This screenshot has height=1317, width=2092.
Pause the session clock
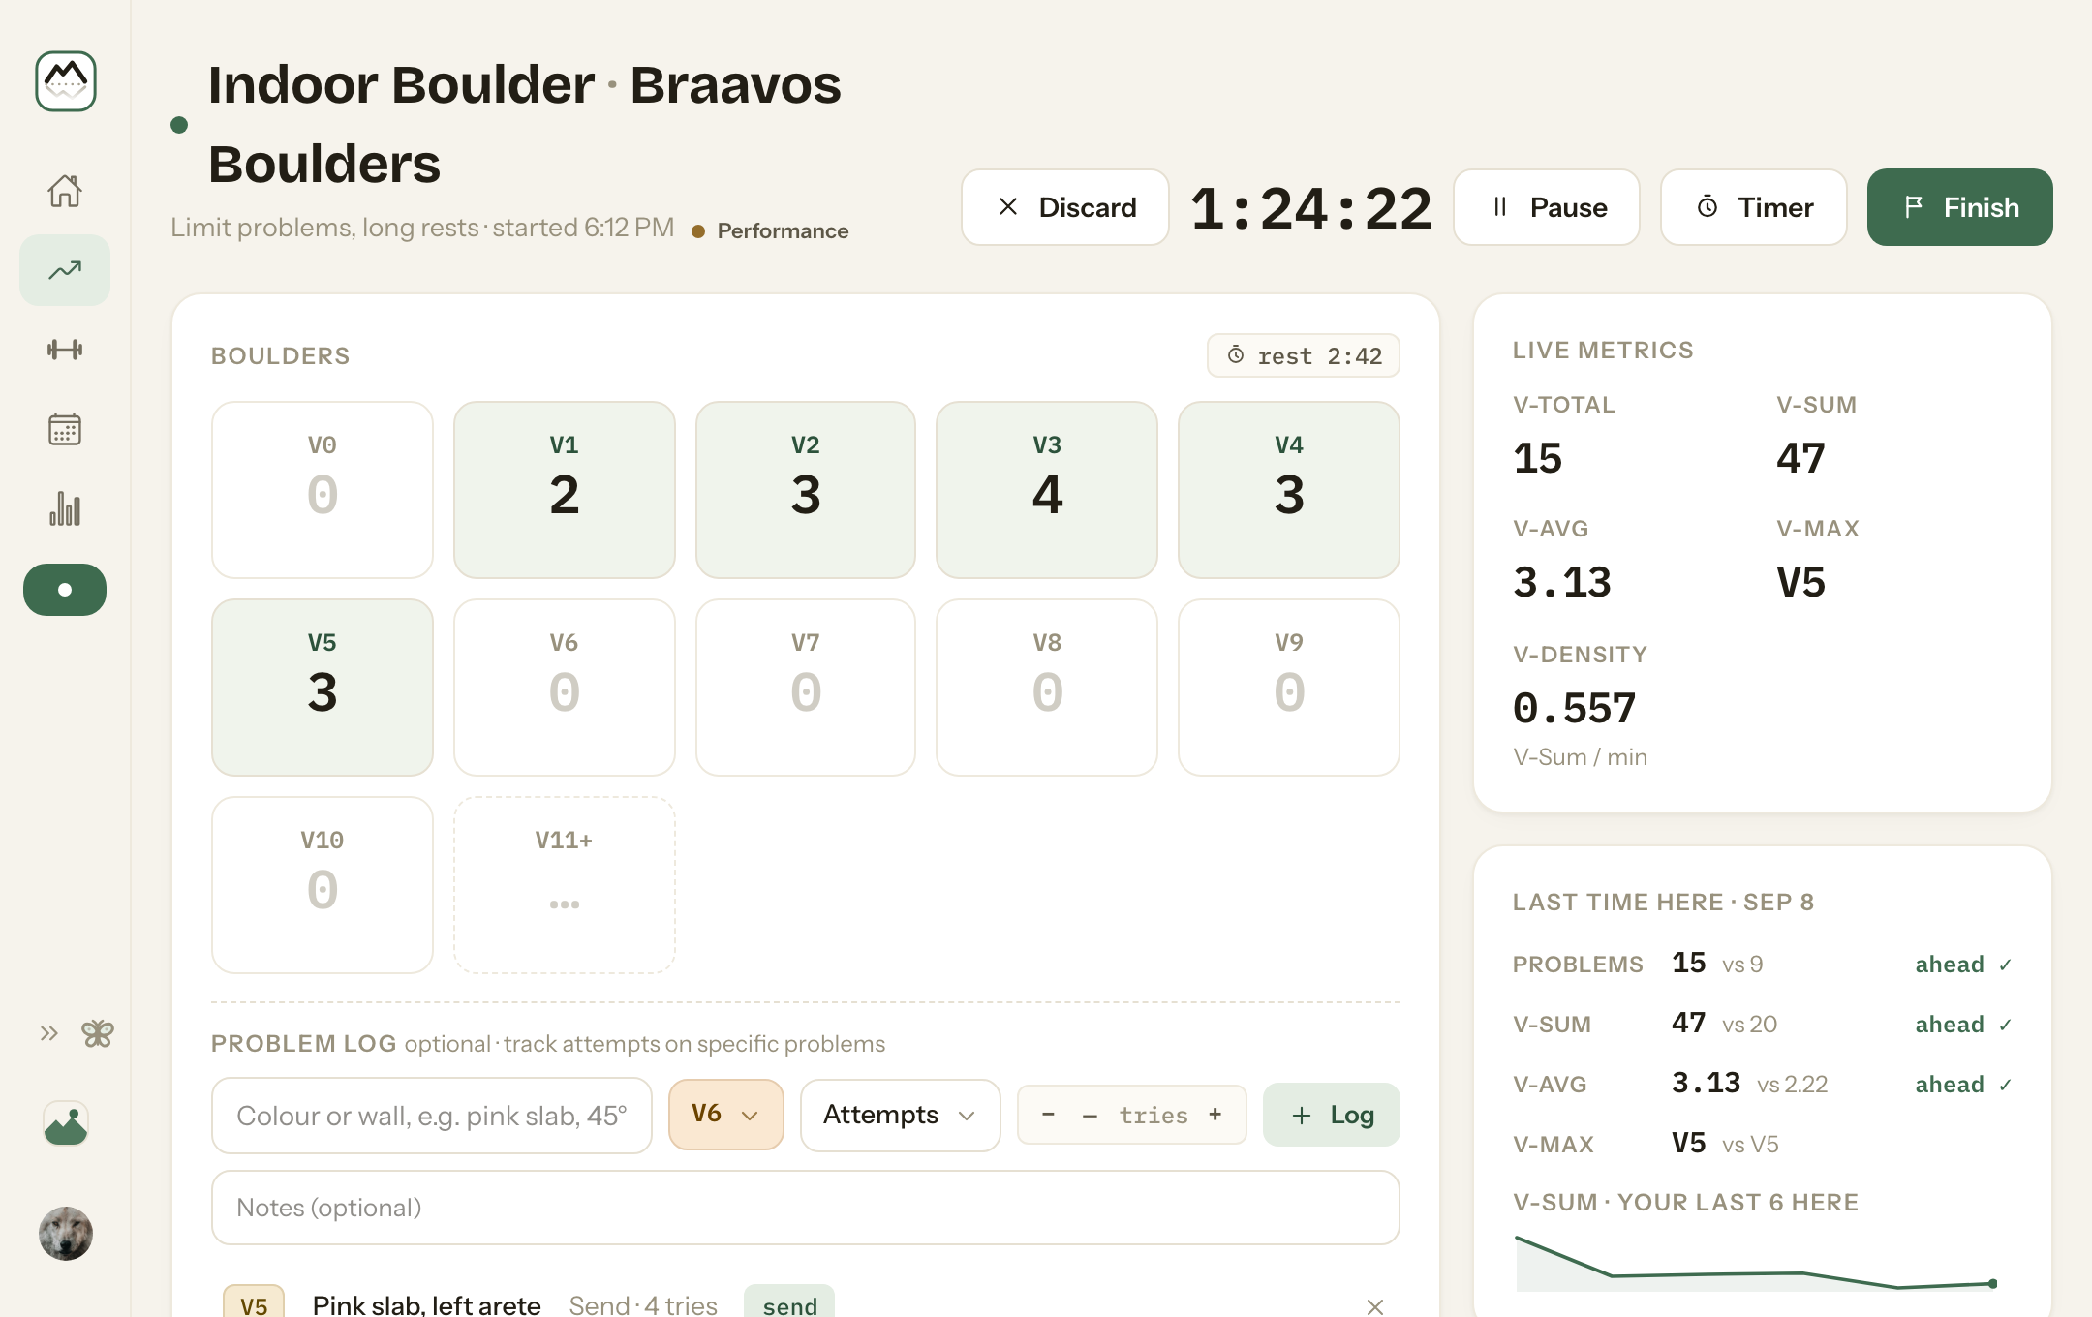[1547, 207]
